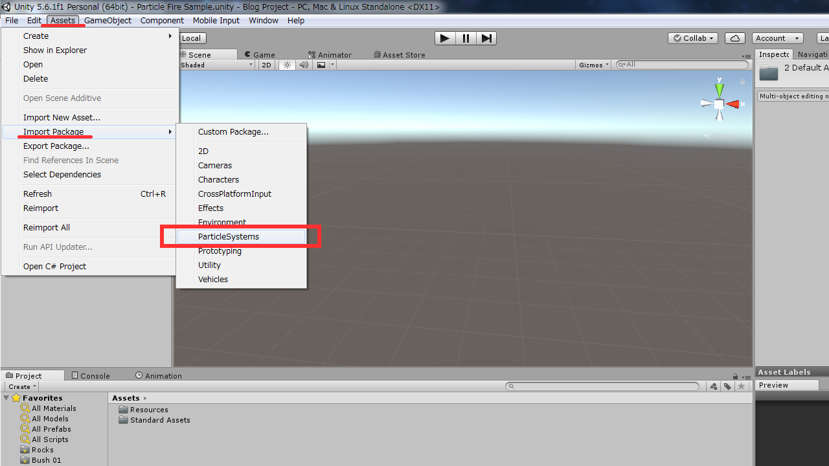This screenshot has height=466, width=829.
Task: Click the Assets breadcrumb arrow
Action: (x=145, y=398)
